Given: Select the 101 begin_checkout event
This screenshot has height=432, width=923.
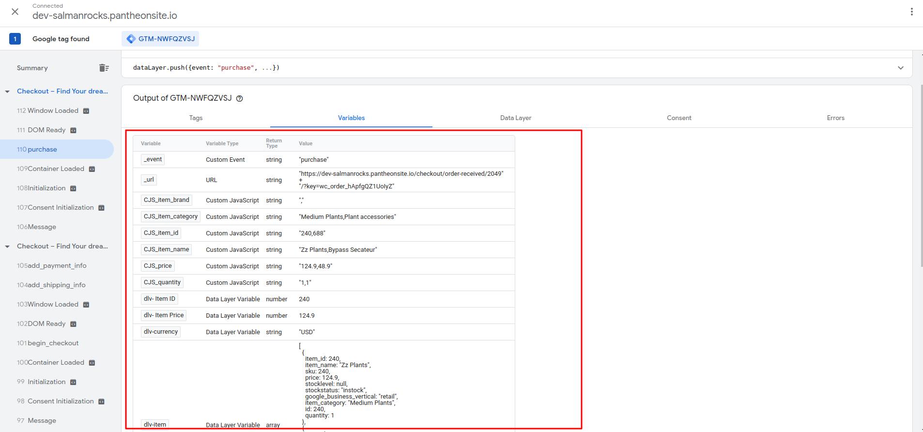Looking at the screenshot, I should click(x=53, y=343).
